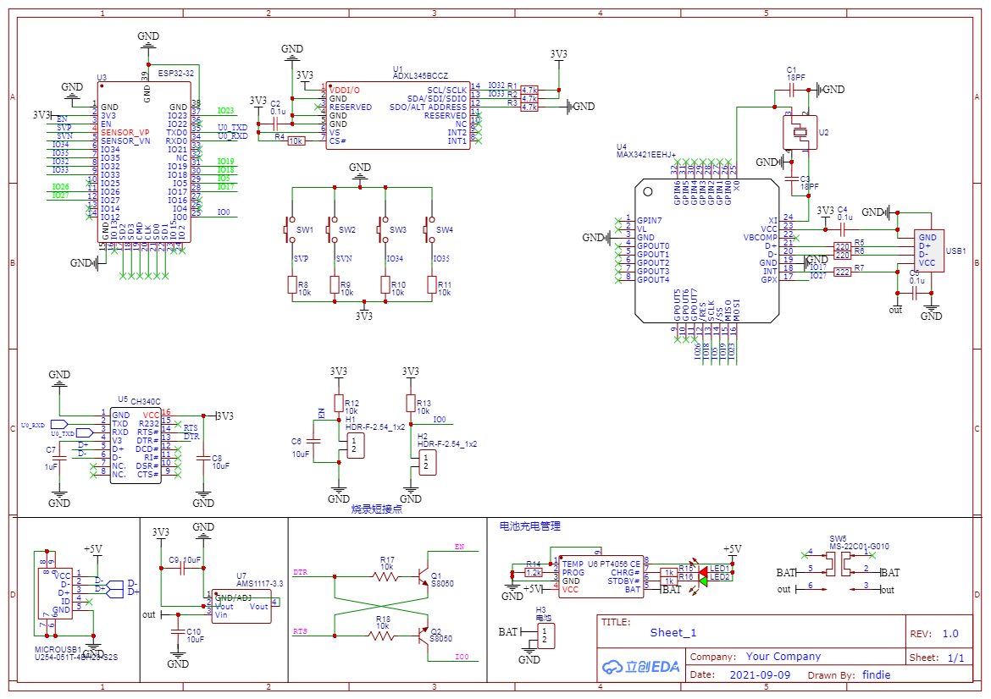Click the C1 18PF capacitor symbol

792,91
